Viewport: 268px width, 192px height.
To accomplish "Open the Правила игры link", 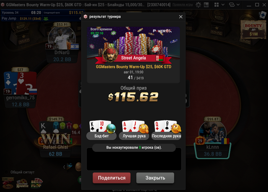I will pyautogui.click(x=183, y=5).
